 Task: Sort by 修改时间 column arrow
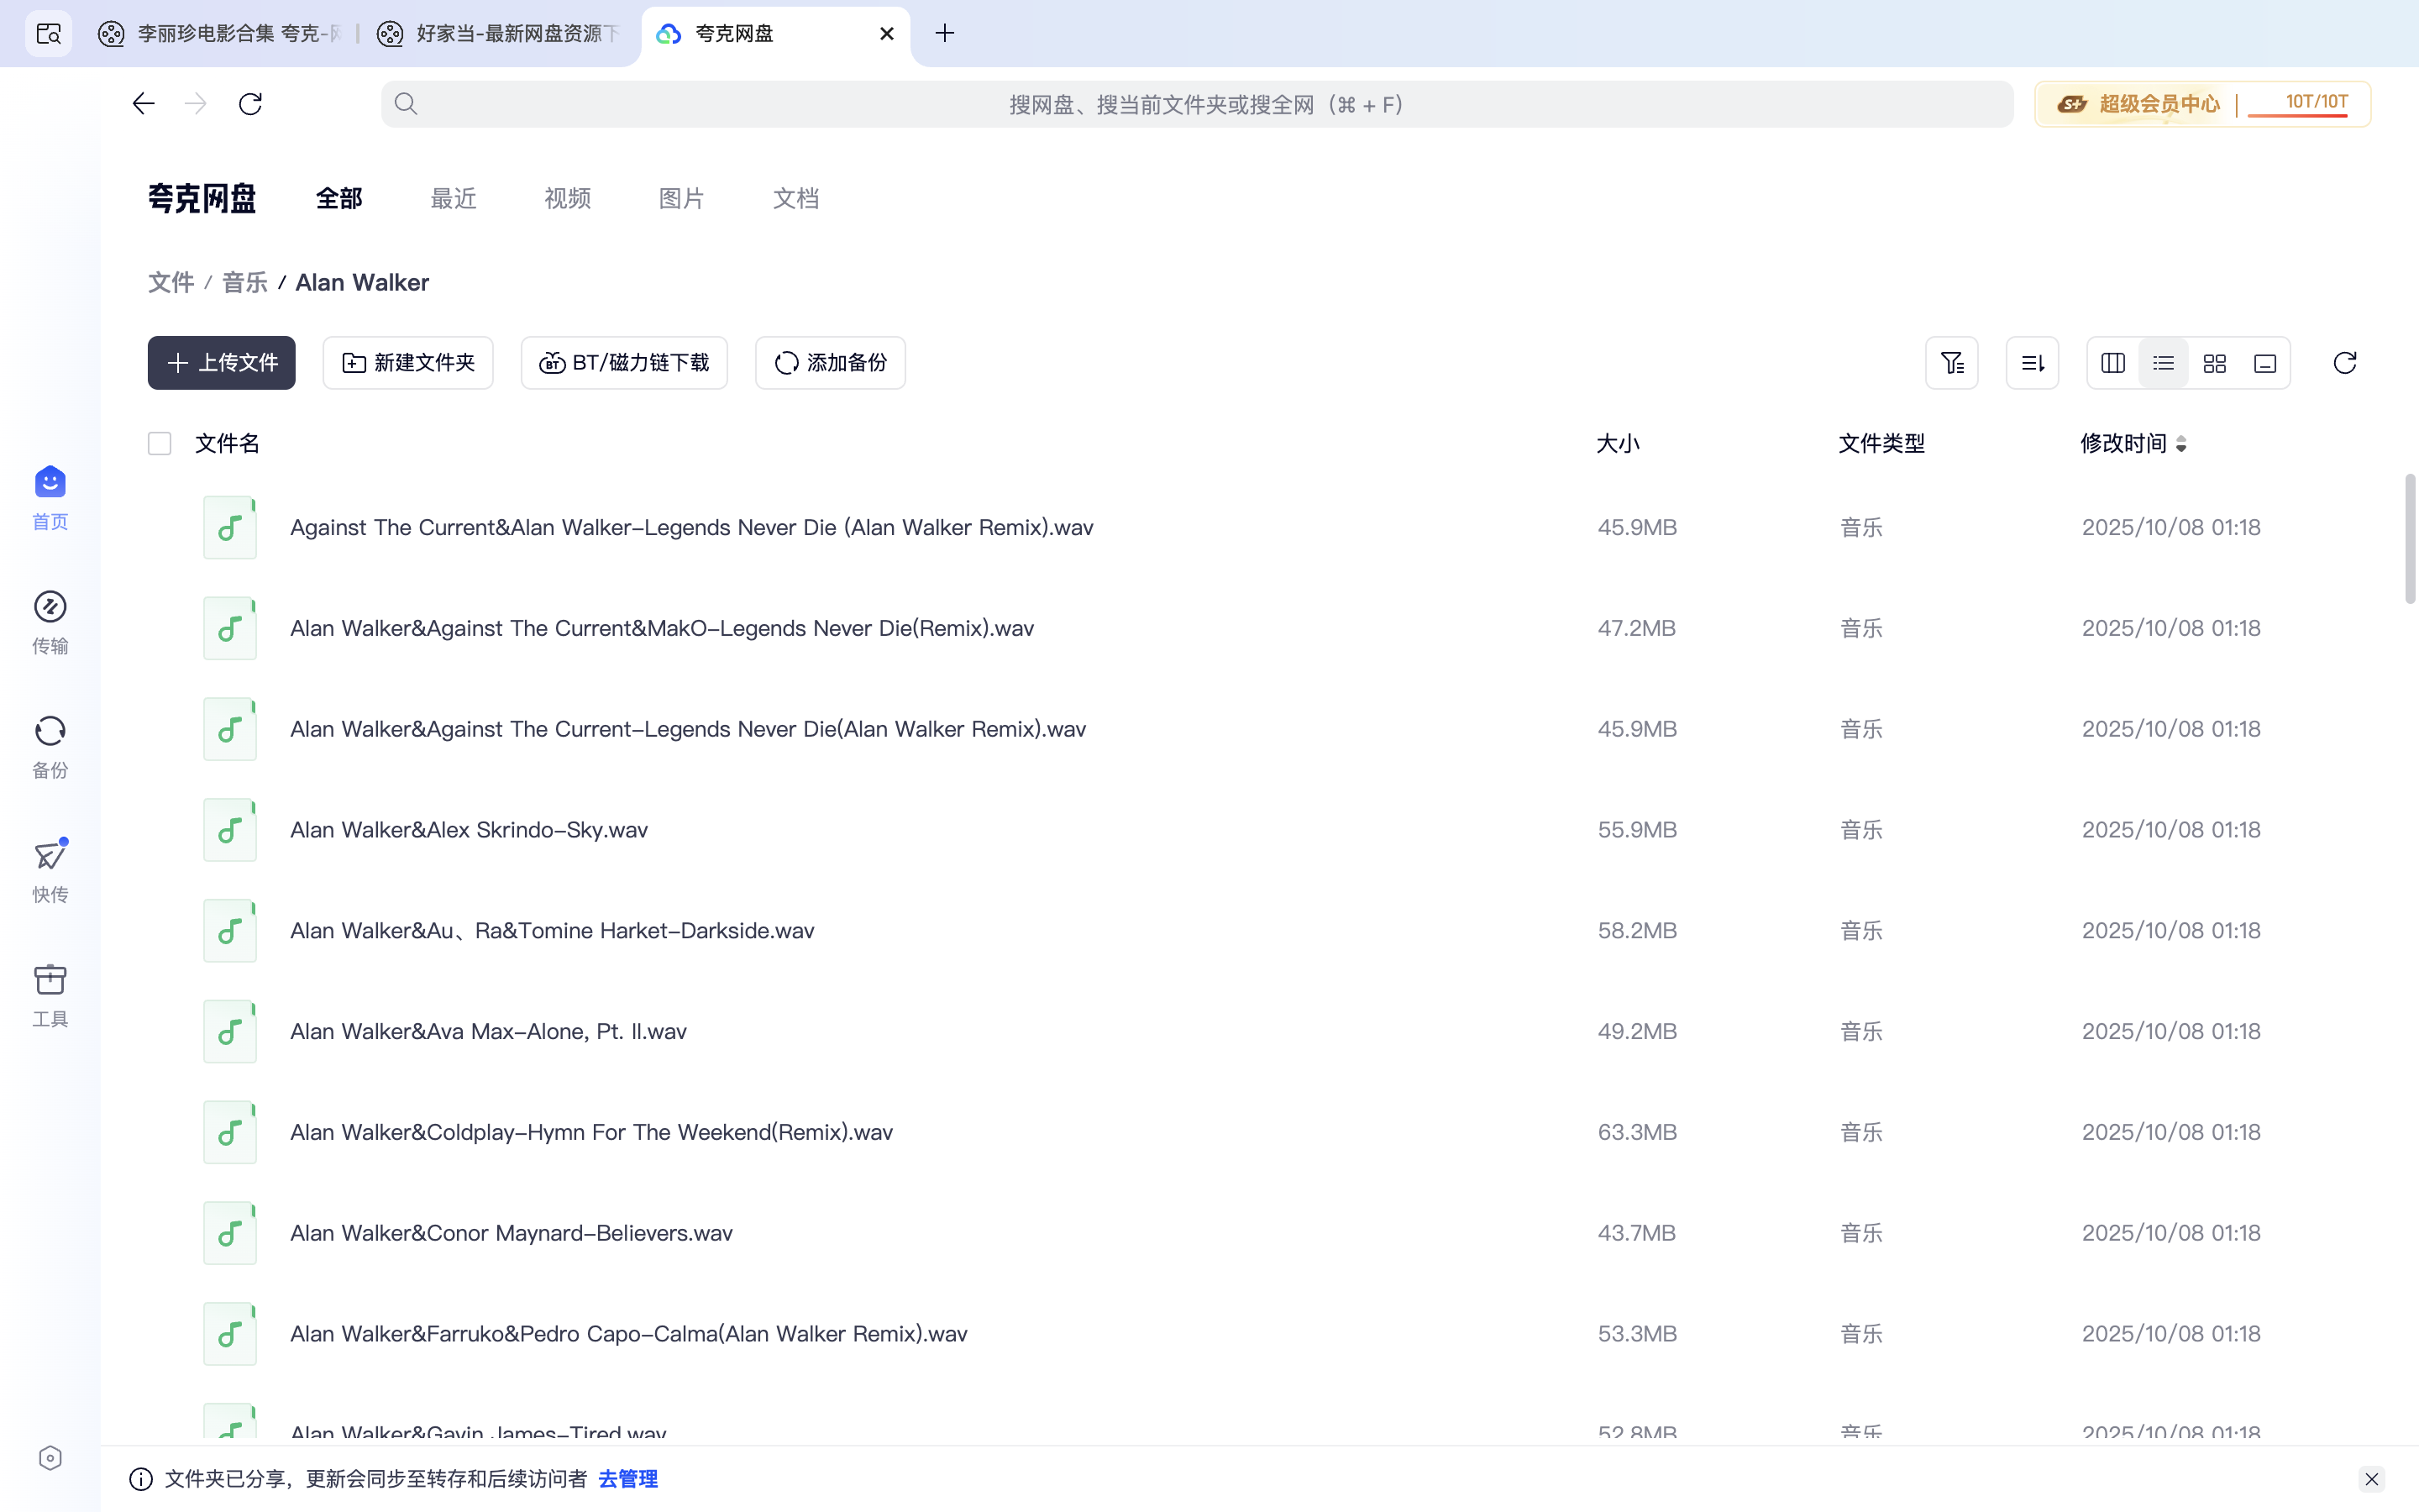pos(2181,444)
